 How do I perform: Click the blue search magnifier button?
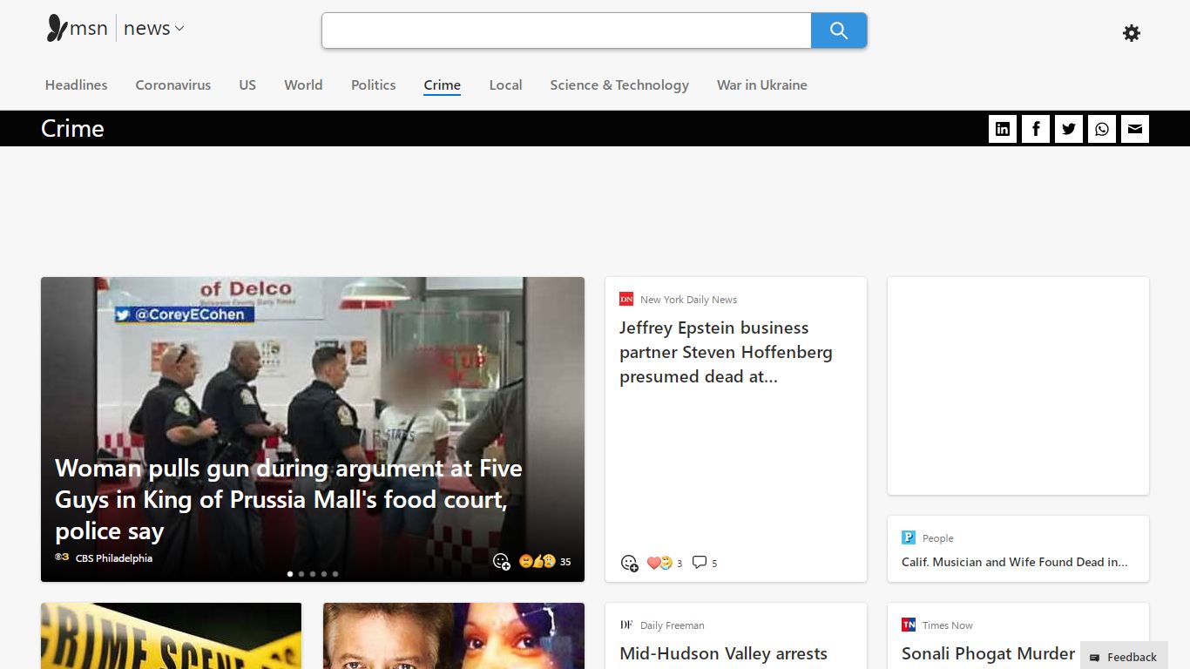coord(839,30)
